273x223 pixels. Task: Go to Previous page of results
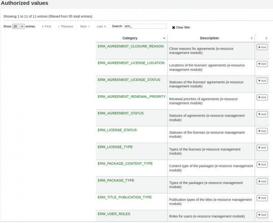coord(65,26)
